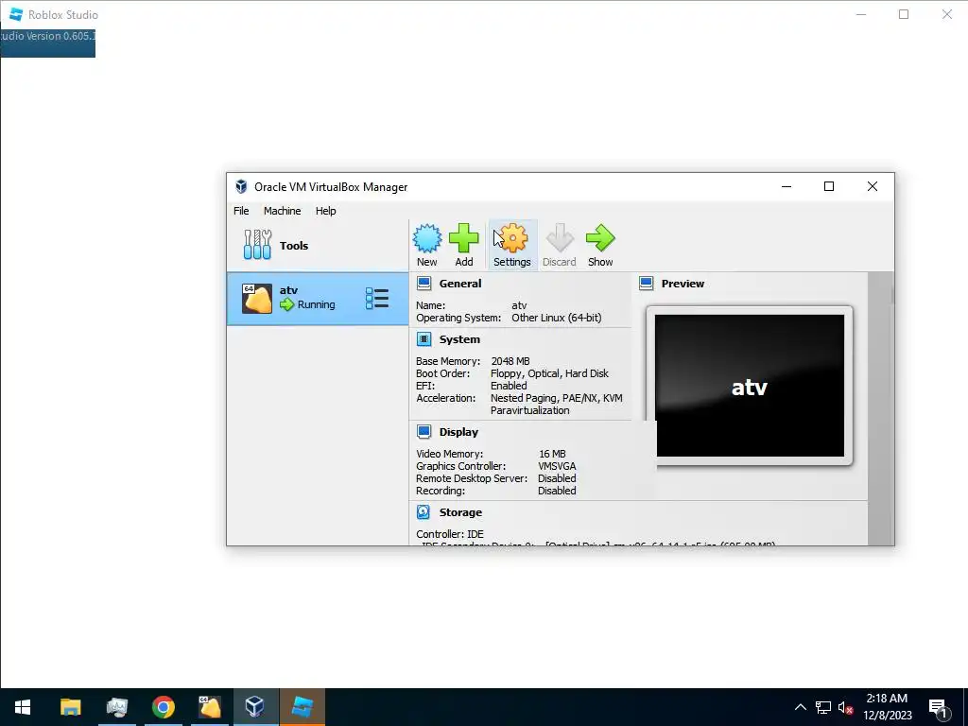Viewport: 968px width, 726px height.
Task: Click the System chip icon
Action: point(424,339)
